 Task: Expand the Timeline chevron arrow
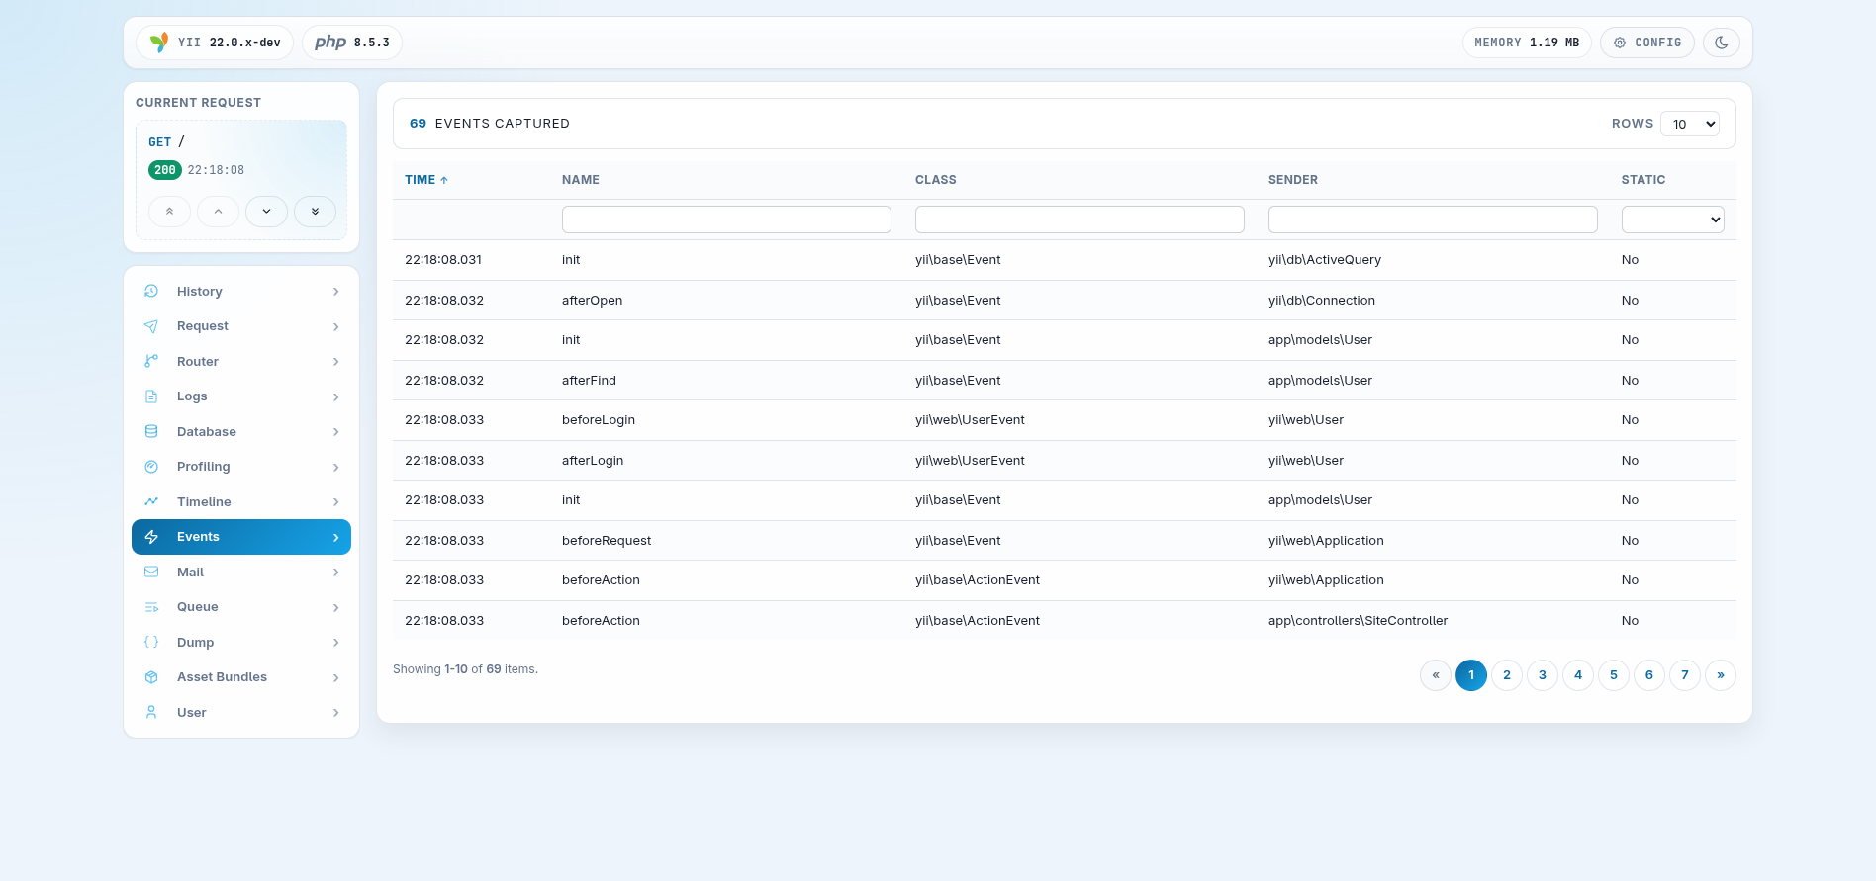[x=336, y=502]
